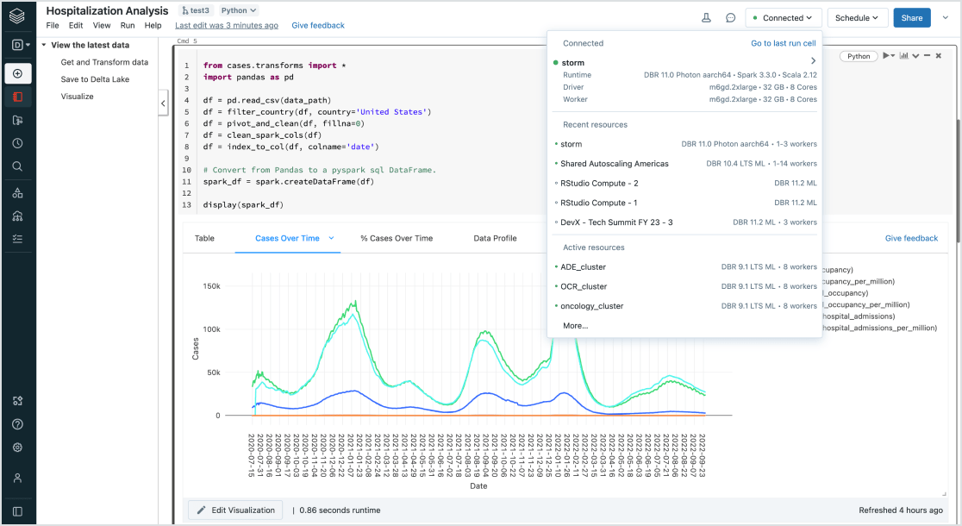The image size is (962, 526).
Task: Open Search via the magnifier sidebar icon
Action: point(18,166)
